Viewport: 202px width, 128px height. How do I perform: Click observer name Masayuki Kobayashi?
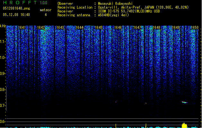click(115, 4)
